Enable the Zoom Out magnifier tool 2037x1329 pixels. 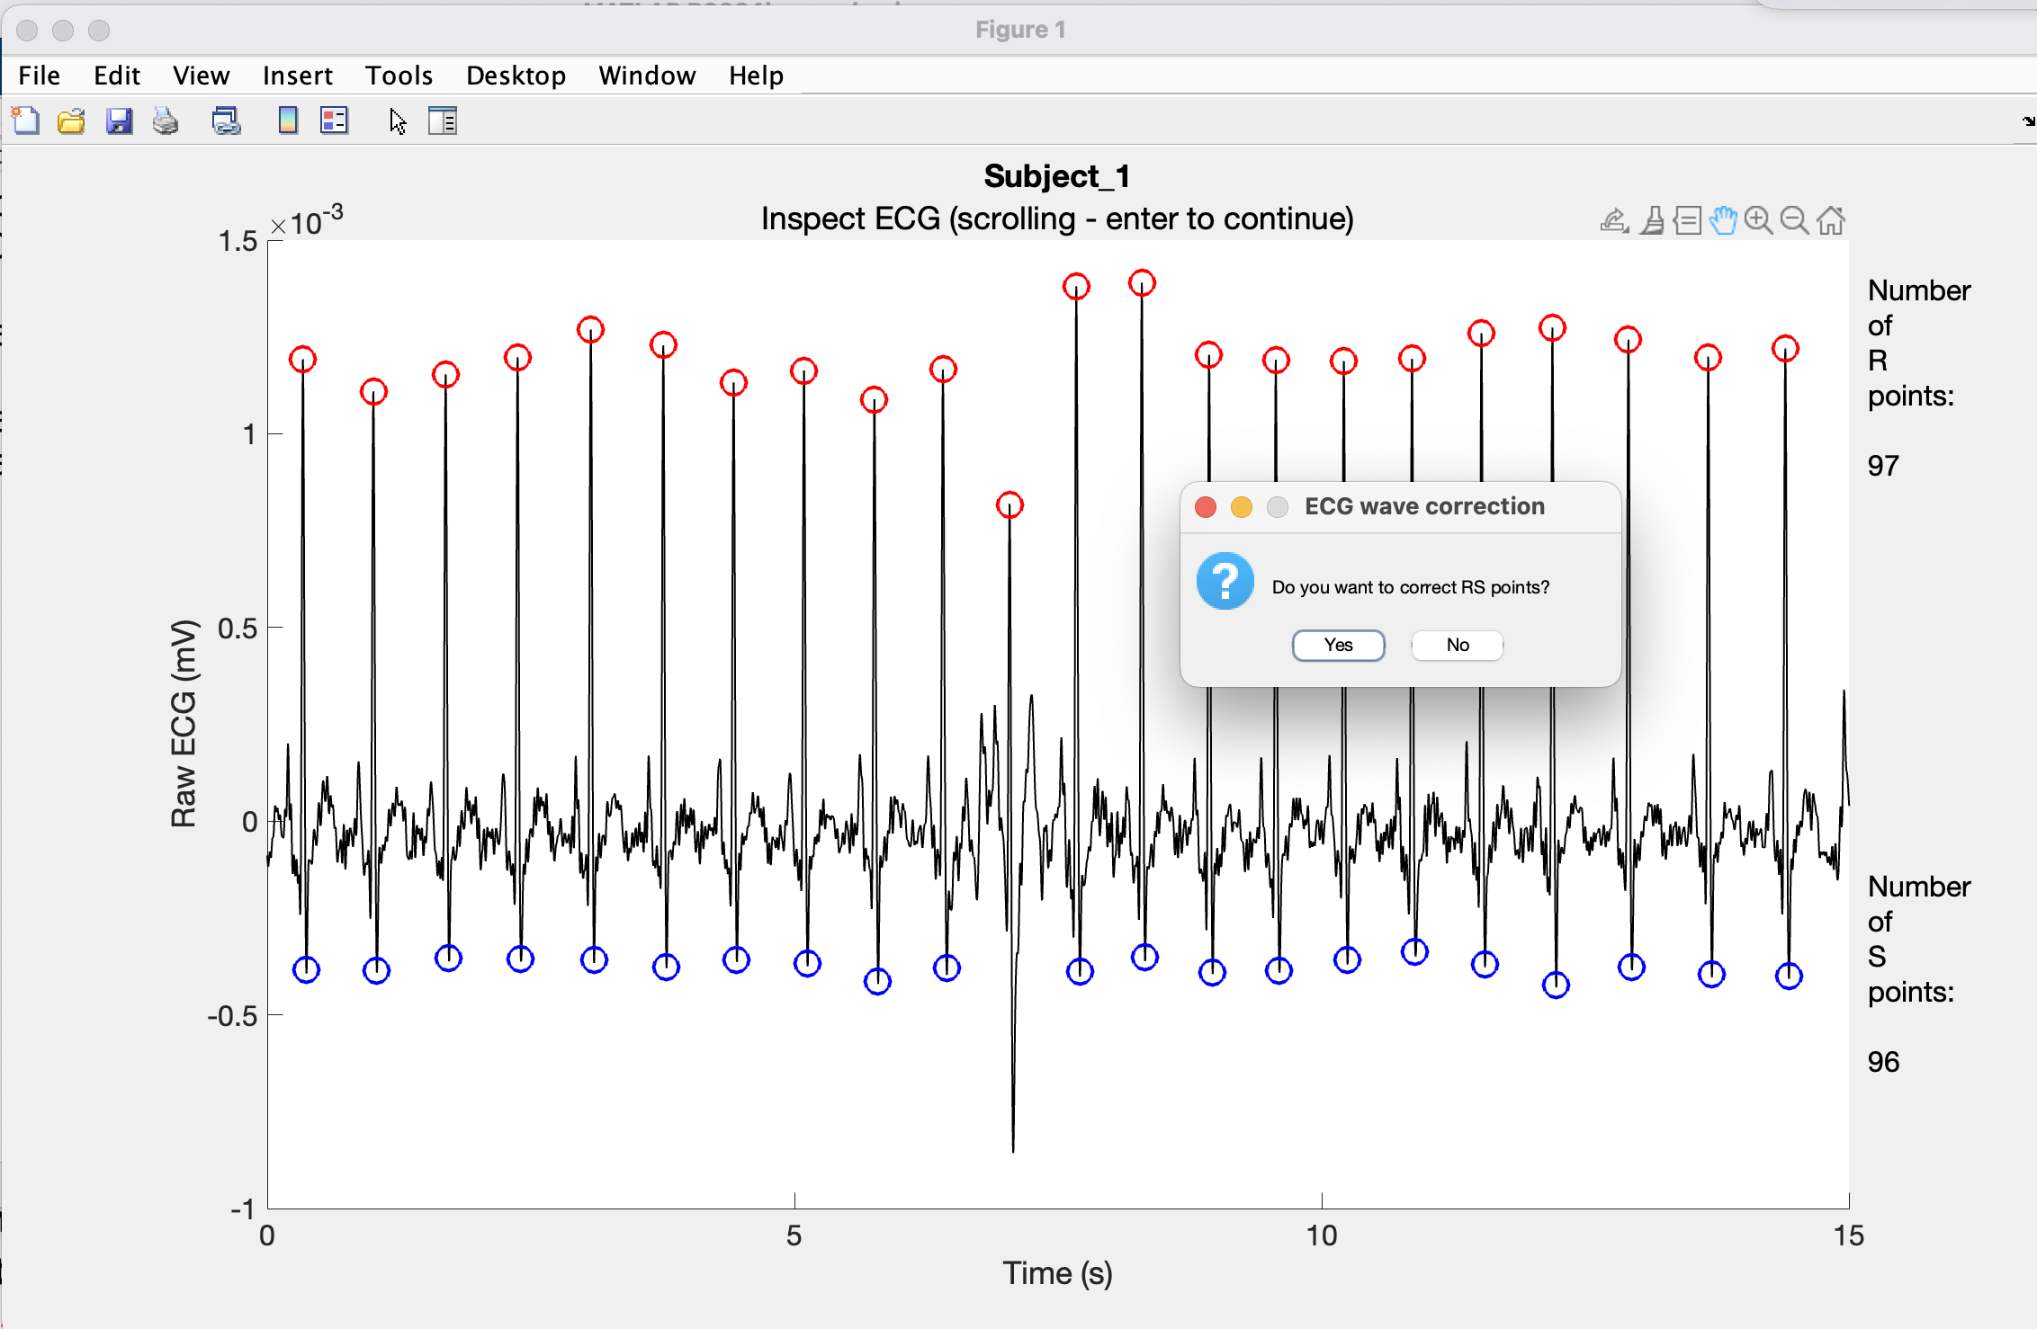point(1794,220)
